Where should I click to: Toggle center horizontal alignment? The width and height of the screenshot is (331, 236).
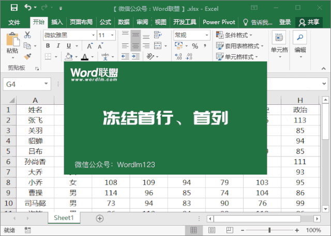pos(136,46)
